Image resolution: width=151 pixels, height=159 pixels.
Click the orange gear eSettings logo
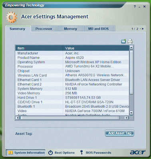click(12, 17)
